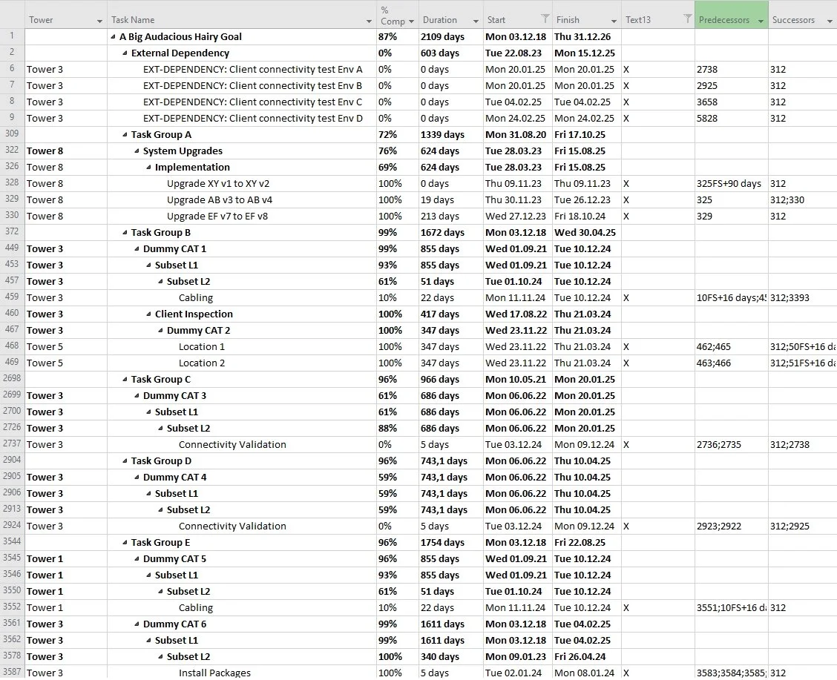837x680 pixels.
Task: Collapse 'Task Group A'
Action: pos(125,134)
